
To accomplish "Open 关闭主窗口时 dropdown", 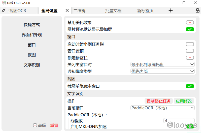I will tap(162, 64).
